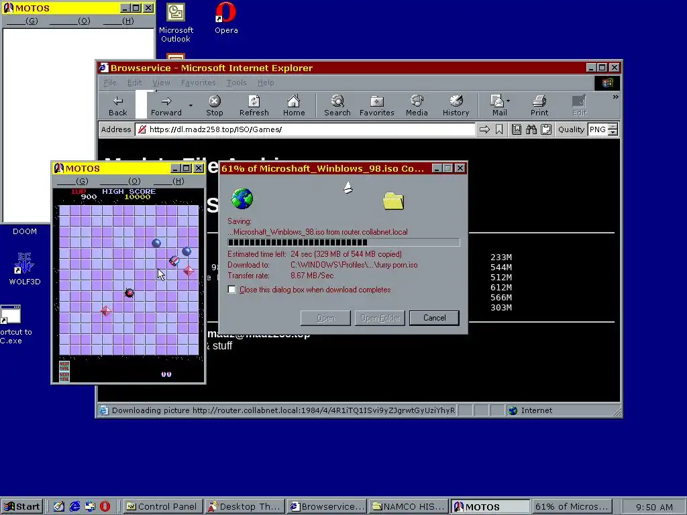Click the clipboard paste icon
Screen dimensions: 687x515
pyautogui.click(x=546, y=129)
